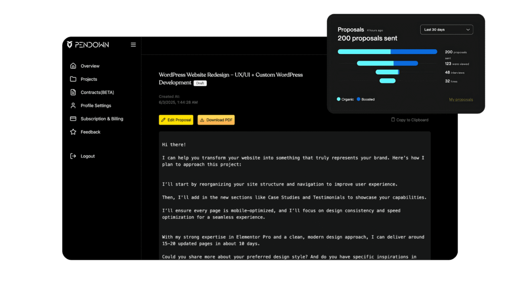Click the Pendown logo icon
Screen dimensions: 514x289
(70, 45)
